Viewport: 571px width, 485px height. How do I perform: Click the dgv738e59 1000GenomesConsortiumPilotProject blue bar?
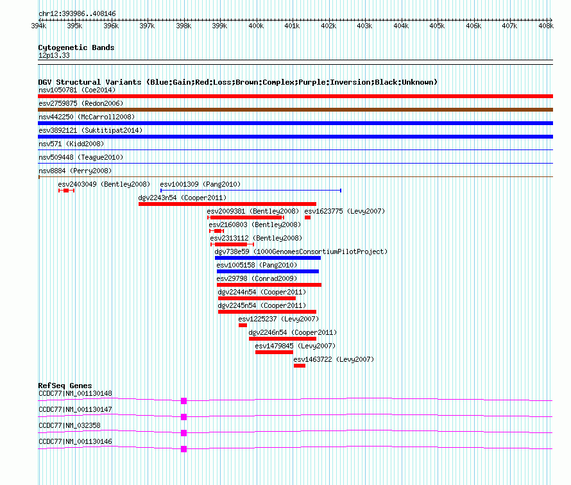[268, 258]
